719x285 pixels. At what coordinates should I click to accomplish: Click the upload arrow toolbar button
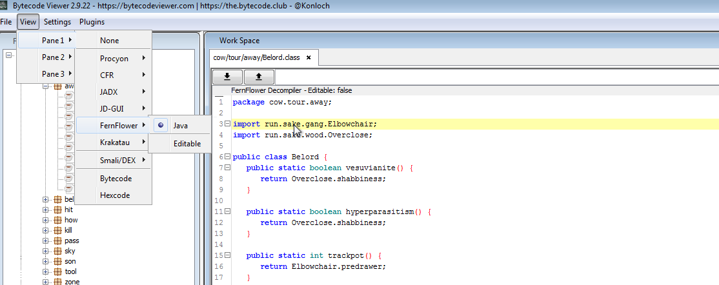coord(259,77)
